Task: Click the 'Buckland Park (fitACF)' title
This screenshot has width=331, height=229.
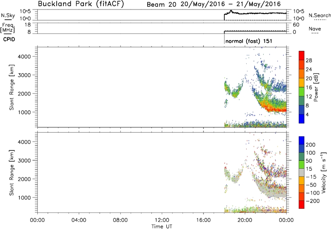Action: pos(81,4)
